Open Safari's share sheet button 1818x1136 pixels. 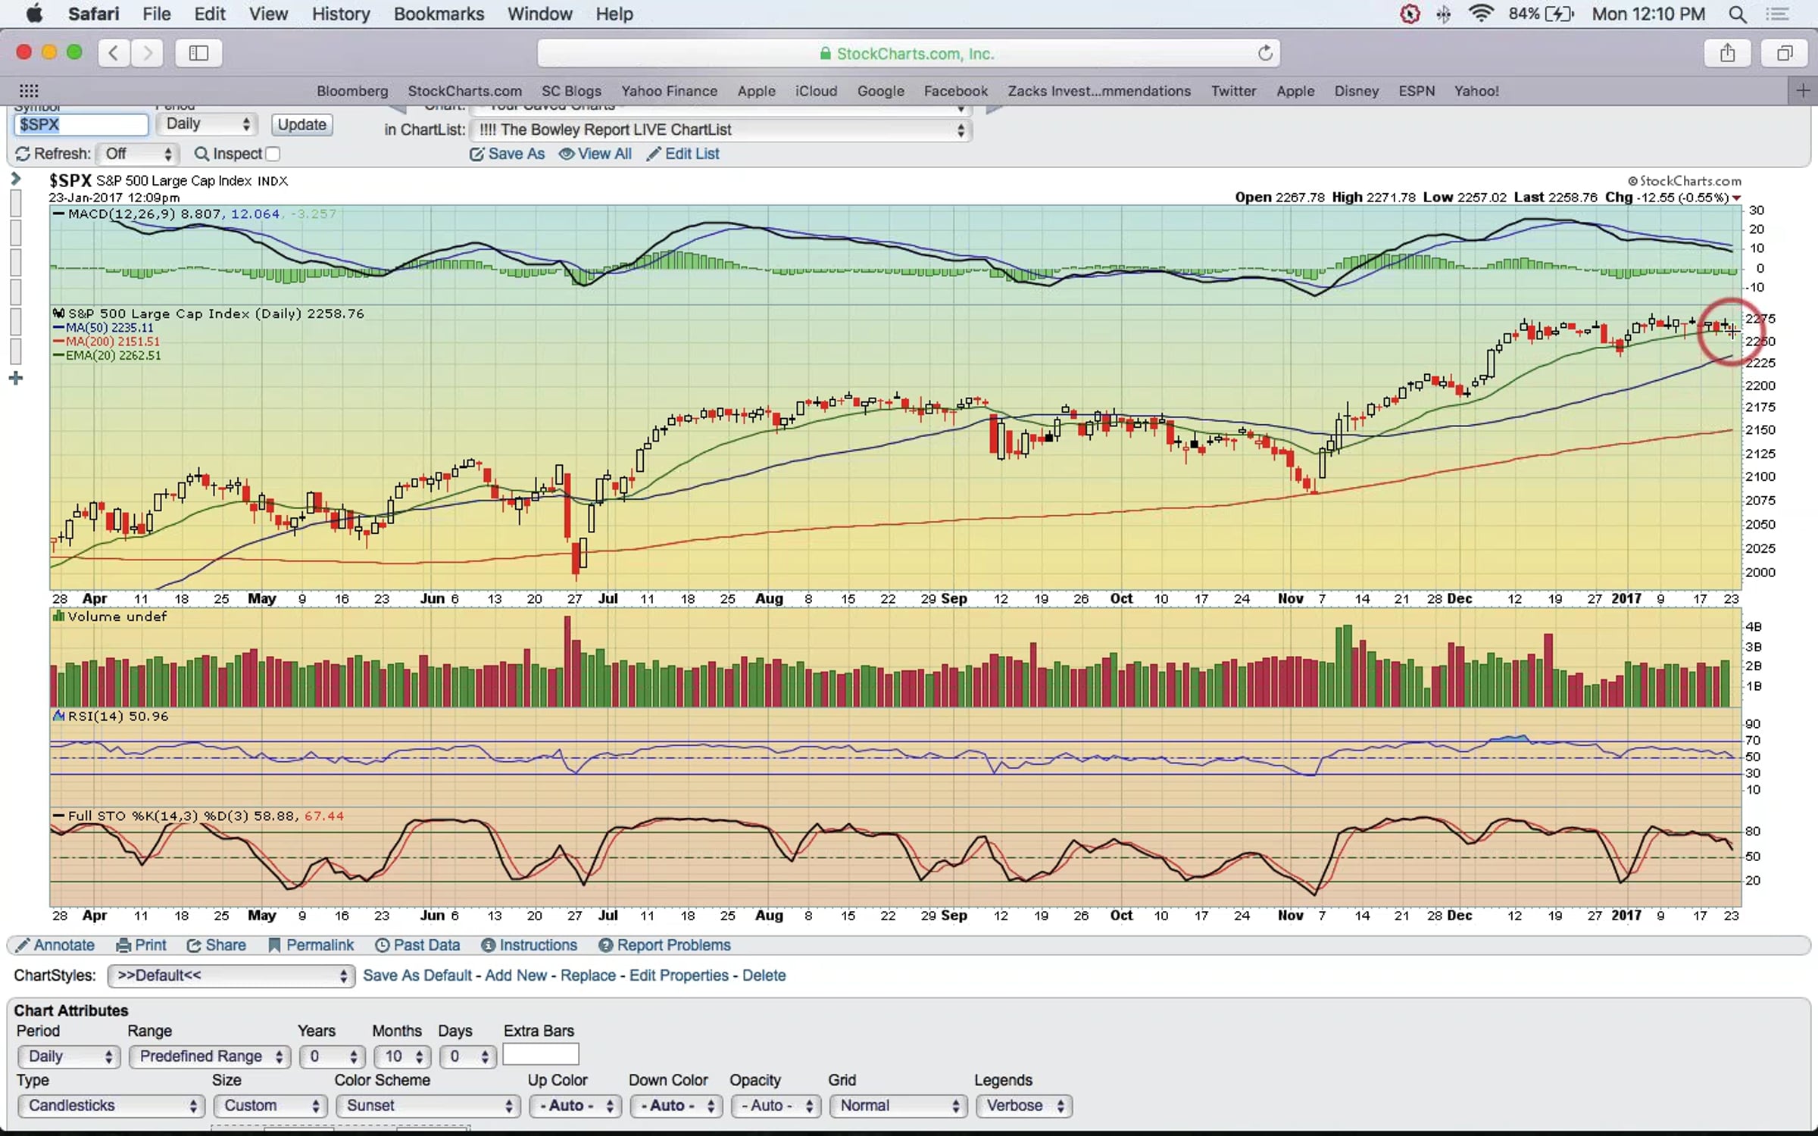1727,53
